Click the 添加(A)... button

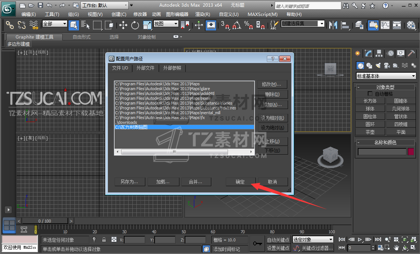[x=272, y=105]
